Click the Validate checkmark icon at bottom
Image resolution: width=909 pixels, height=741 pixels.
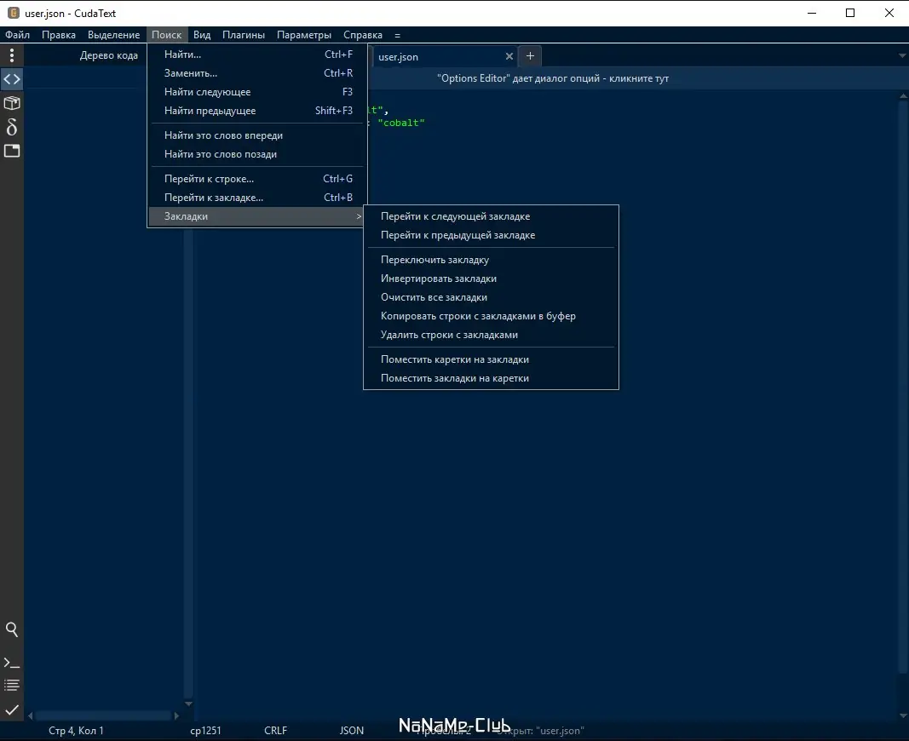click(12, 708)
